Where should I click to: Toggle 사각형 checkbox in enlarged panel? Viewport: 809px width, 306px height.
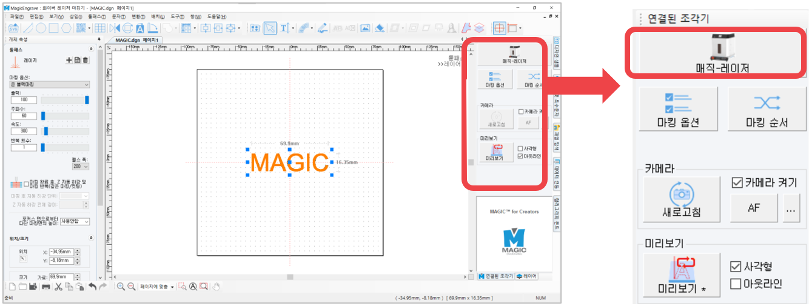coord(736,266)
